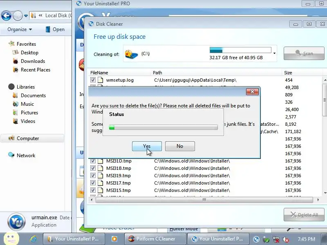Toggle checkbox for MSI31D.tmp
This screenshot has height=245, width=327.
pos(93,161)
